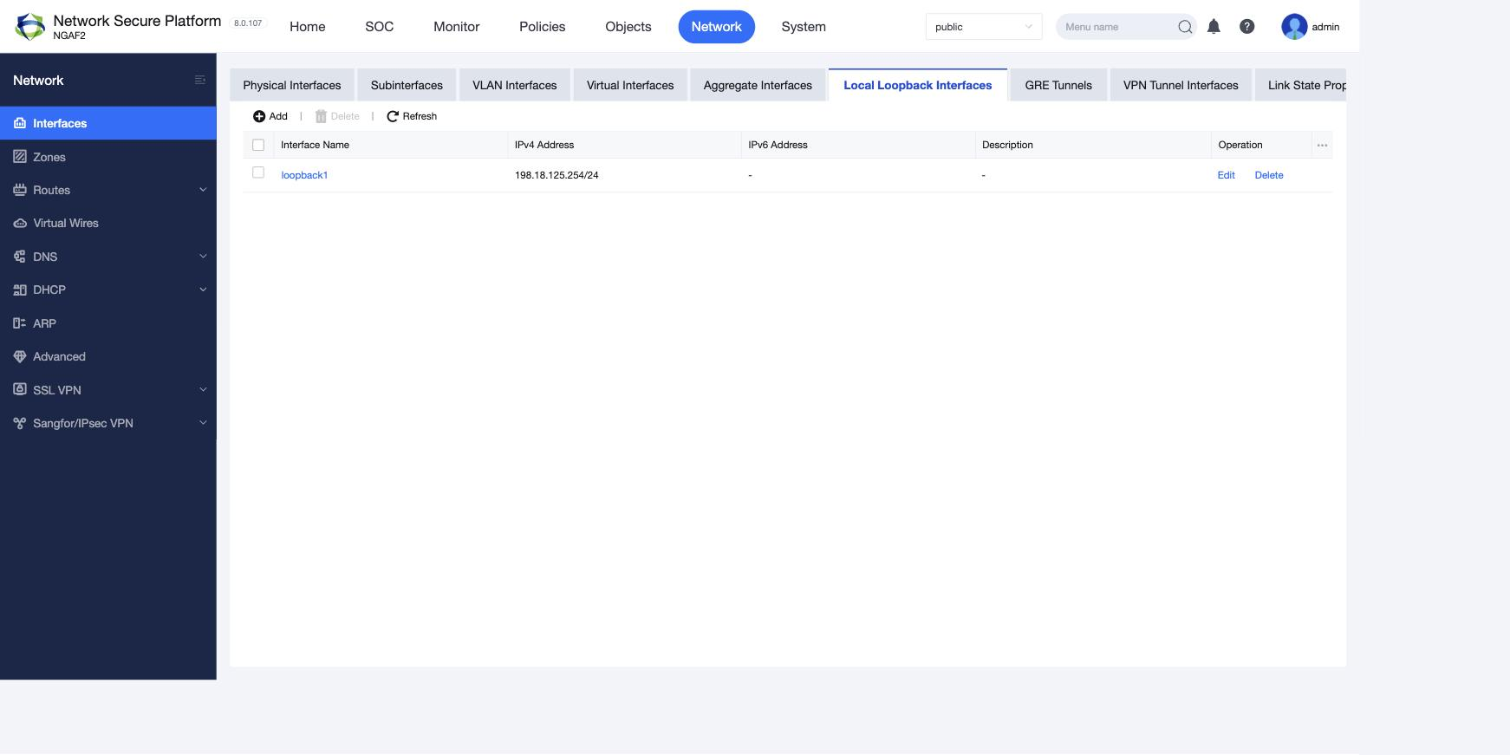Open the Objects menu

click(628, 27)
